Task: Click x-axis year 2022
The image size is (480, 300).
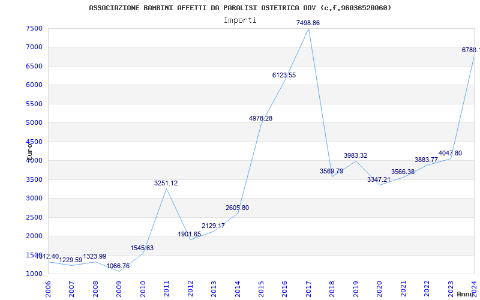Action: click(x=427, y=289)
